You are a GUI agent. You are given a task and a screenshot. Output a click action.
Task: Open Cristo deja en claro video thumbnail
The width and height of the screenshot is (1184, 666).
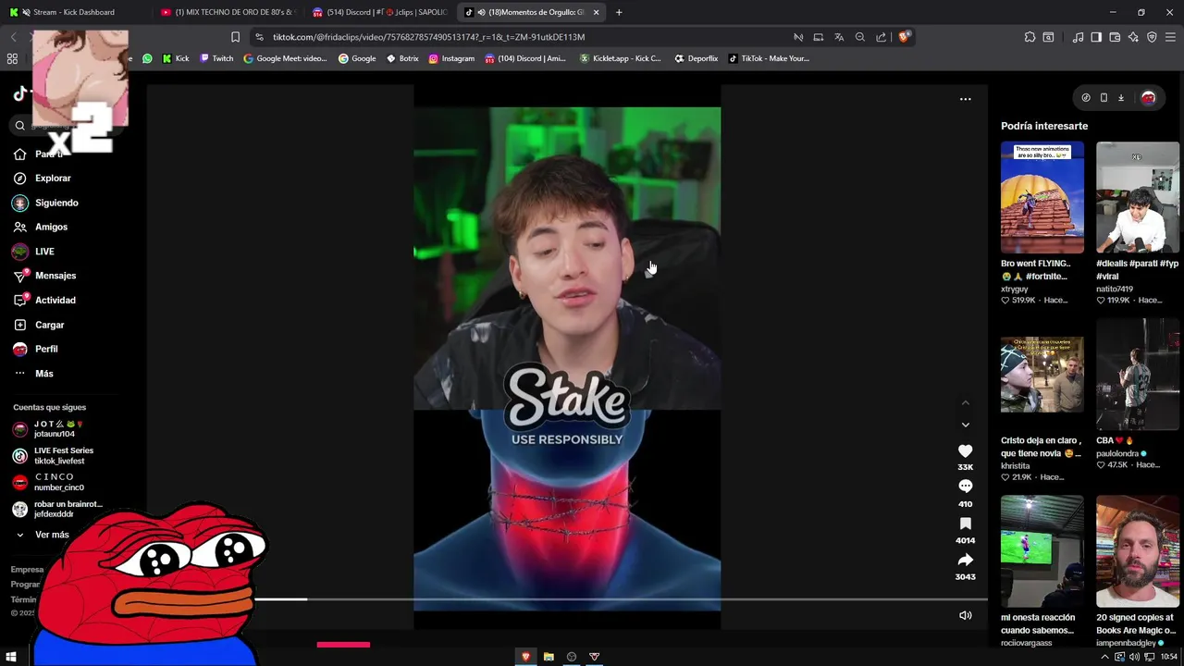tap(1042, 375)
